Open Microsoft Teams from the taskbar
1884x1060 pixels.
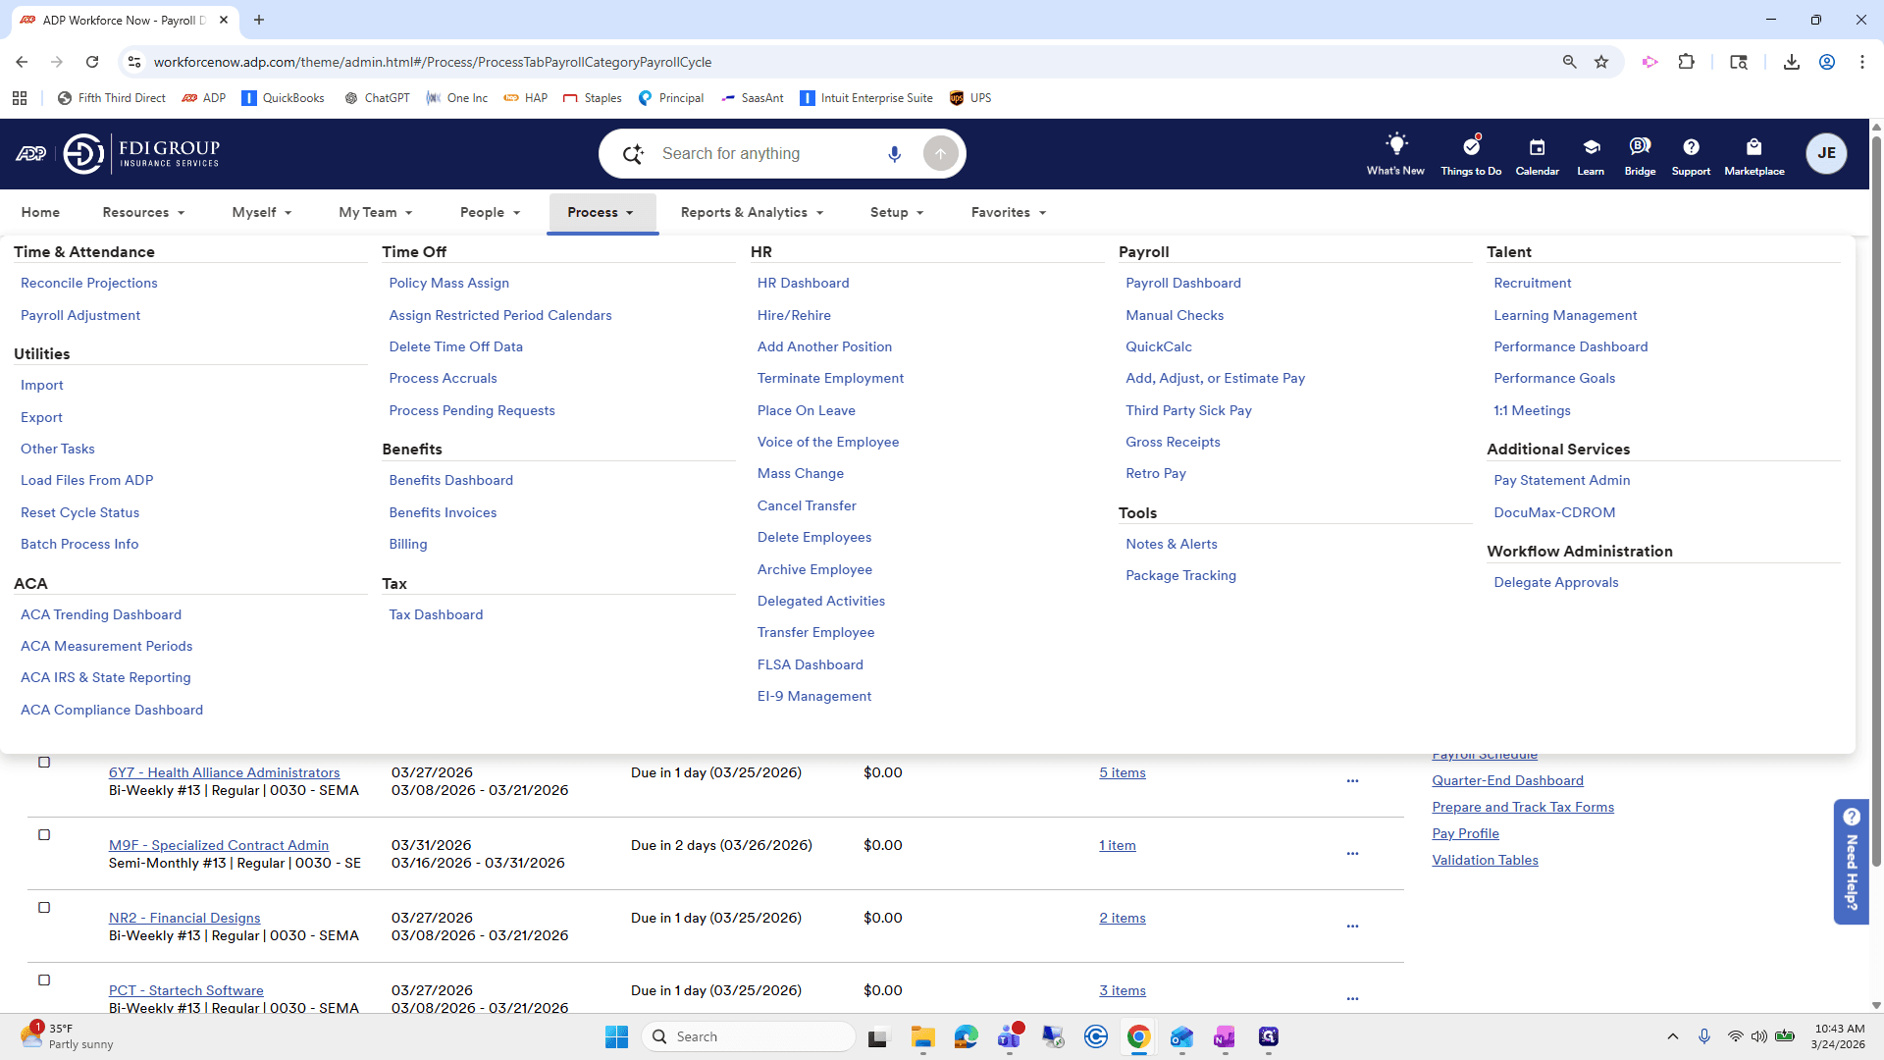(x=1010, y=1036)
